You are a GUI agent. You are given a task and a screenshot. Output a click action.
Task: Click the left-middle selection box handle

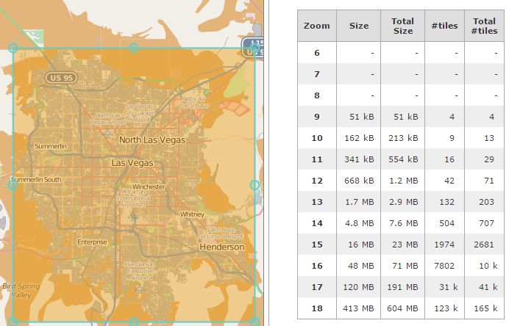pyautogui.click(x=13, y=185)
